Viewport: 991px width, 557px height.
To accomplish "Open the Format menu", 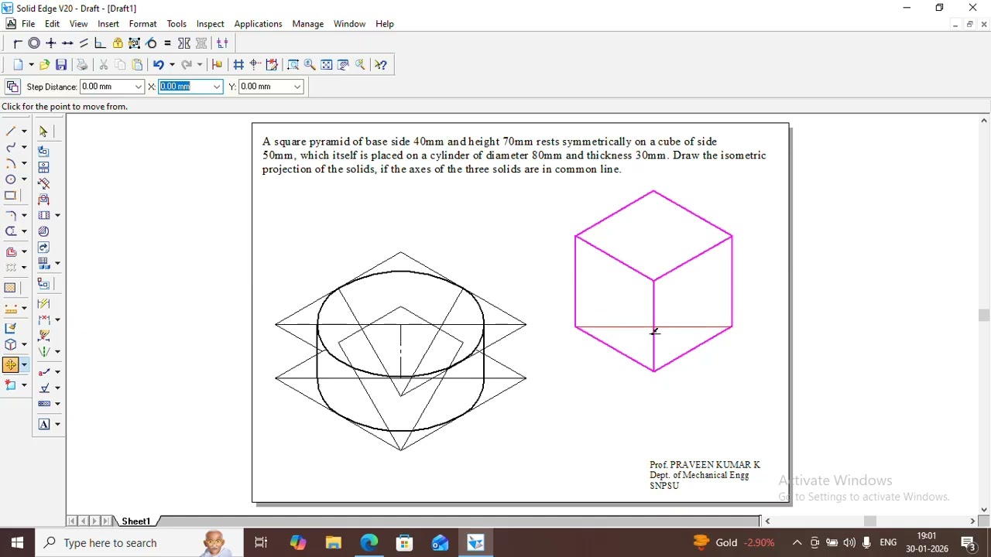I will pos(142,24).
